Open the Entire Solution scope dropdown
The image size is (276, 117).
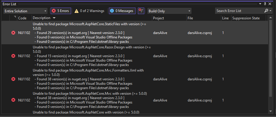coord(25,11)
